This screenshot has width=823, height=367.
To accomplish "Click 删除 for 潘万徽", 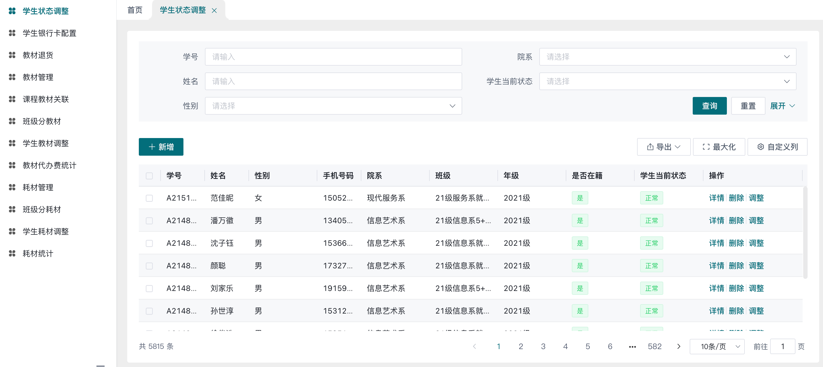I will [x=736, y=221].
